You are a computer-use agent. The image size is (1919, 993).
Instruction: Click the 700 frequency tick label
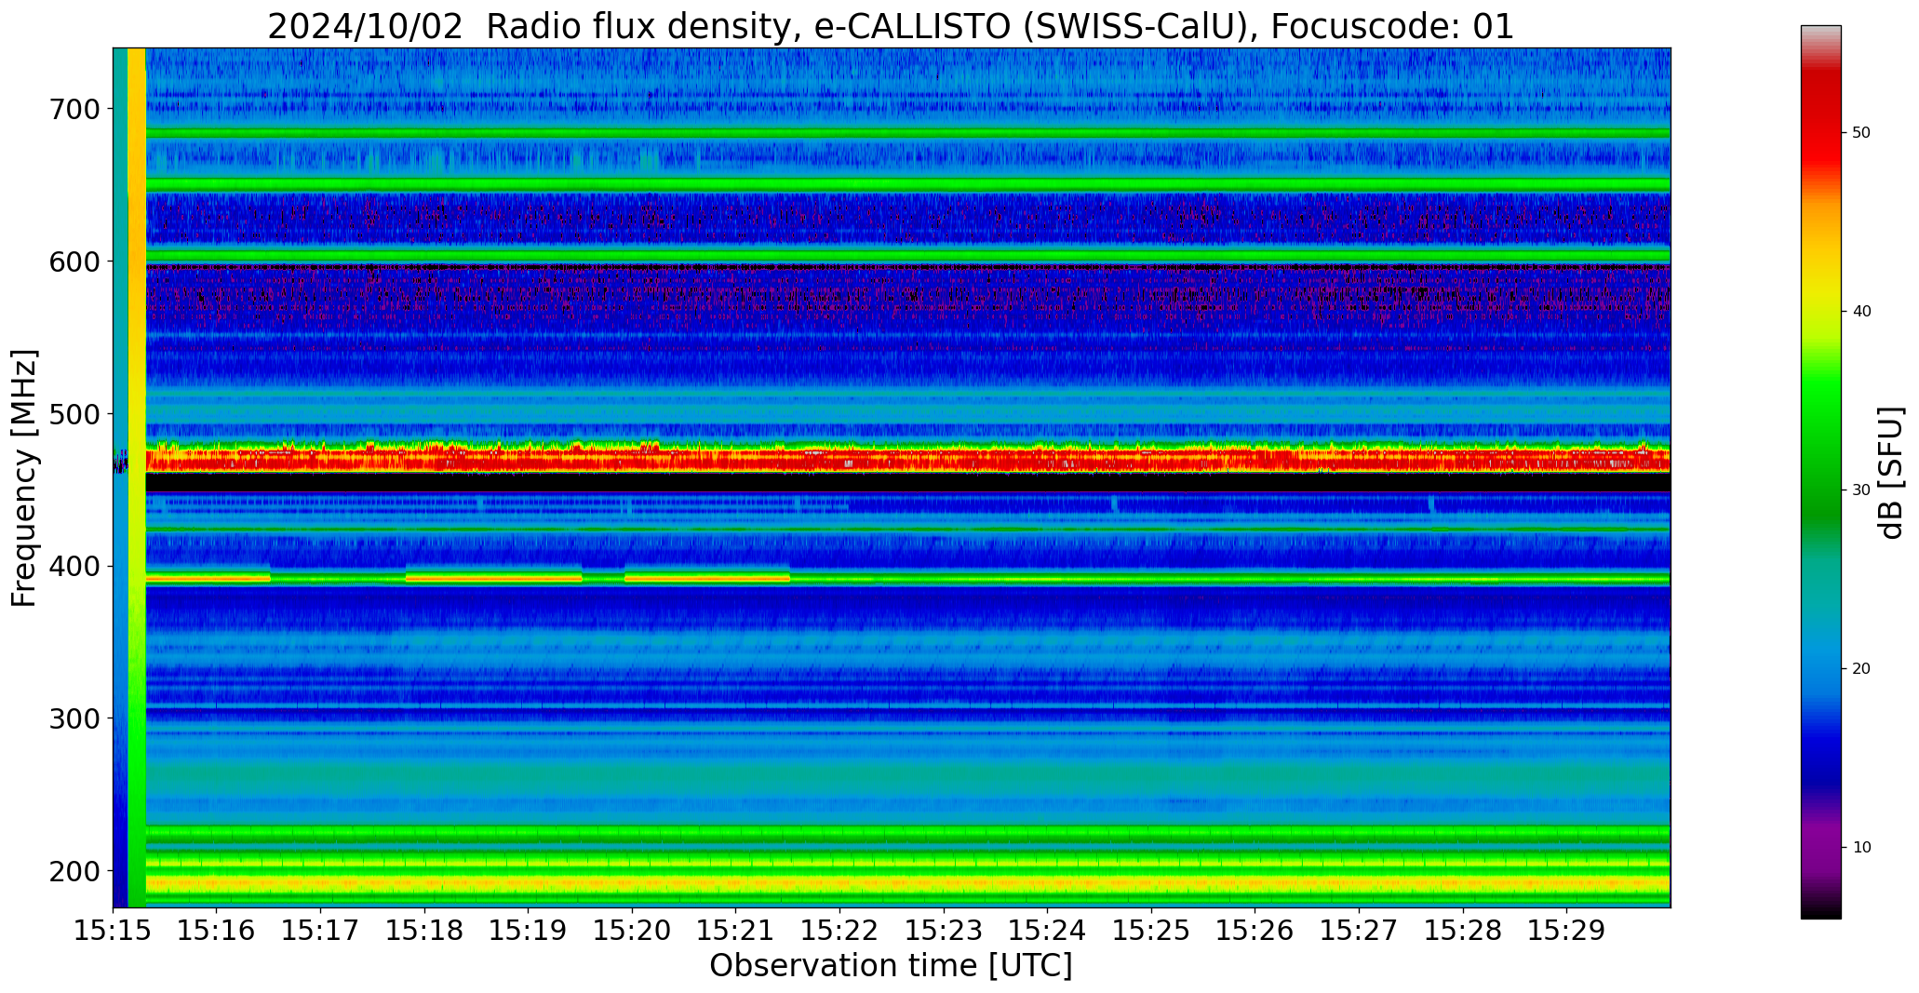73,109
